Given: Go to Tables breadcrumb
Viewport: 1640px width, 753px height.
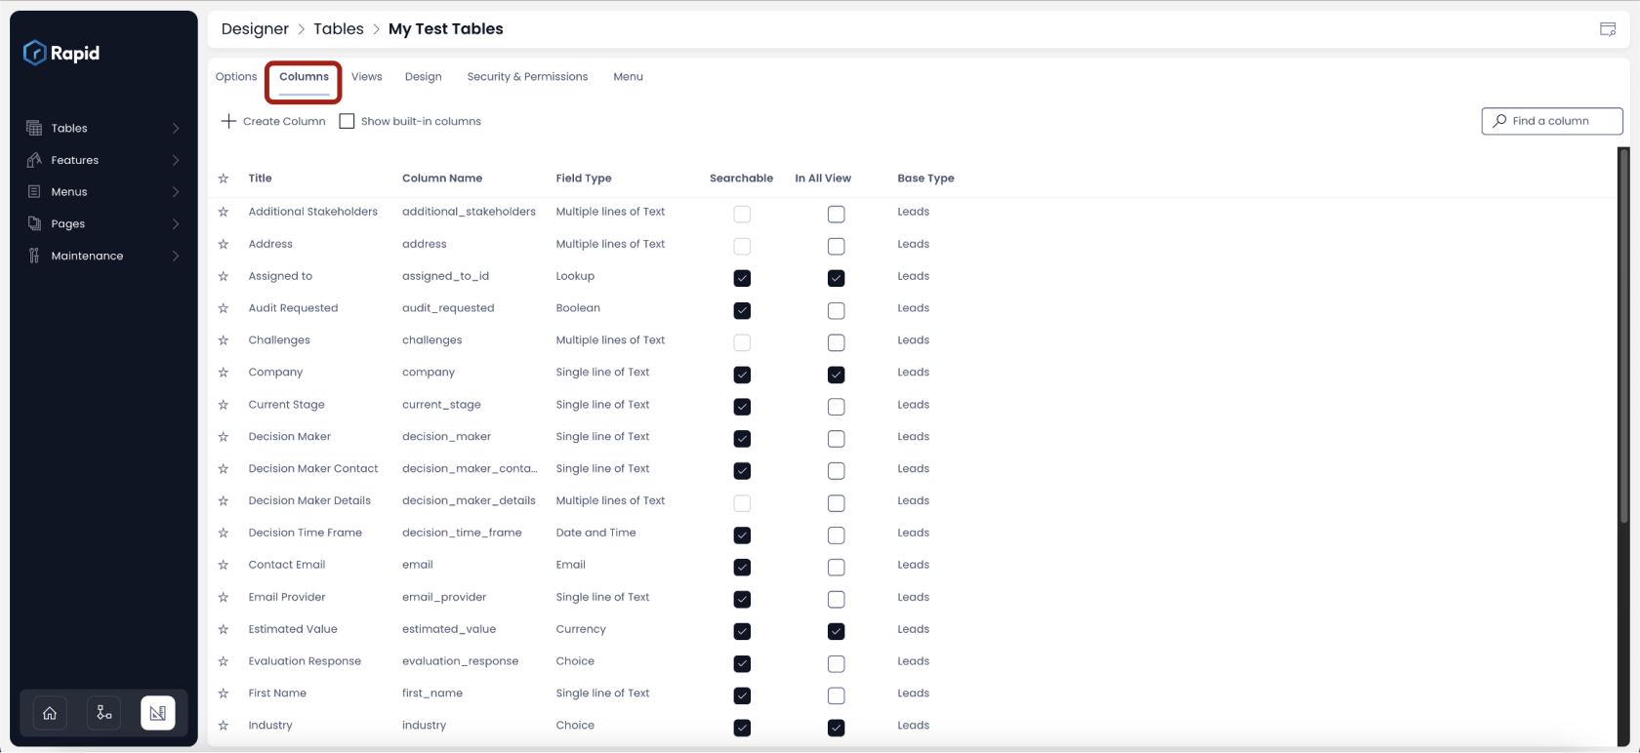Looking at the screenshot, I should click(339, 29).
